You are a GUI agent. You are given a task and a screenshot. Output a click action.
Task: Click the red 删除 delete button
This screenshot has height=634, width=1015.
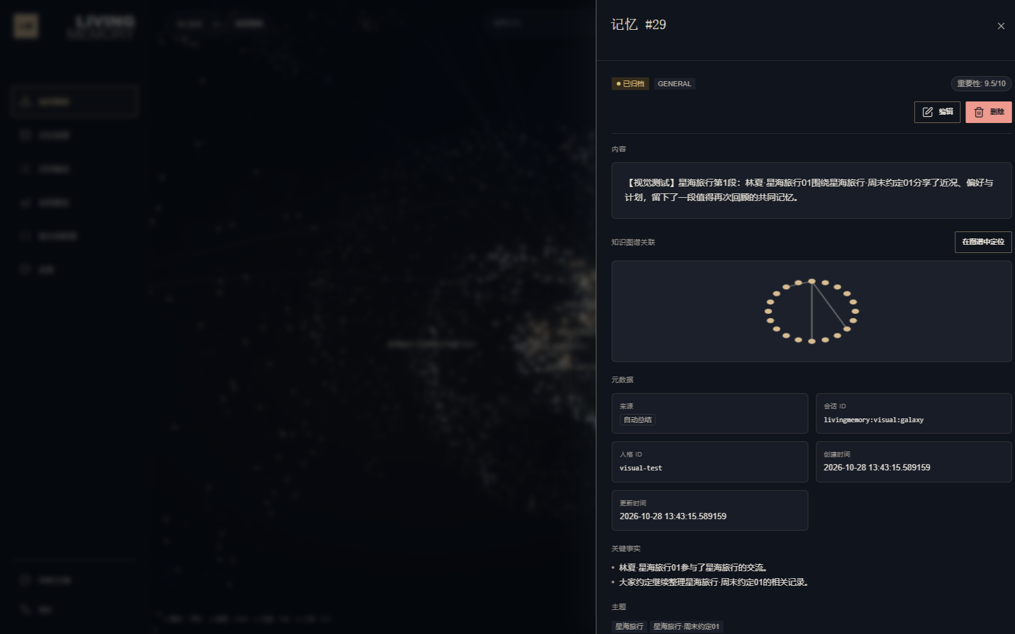click(x=988, y=112)
